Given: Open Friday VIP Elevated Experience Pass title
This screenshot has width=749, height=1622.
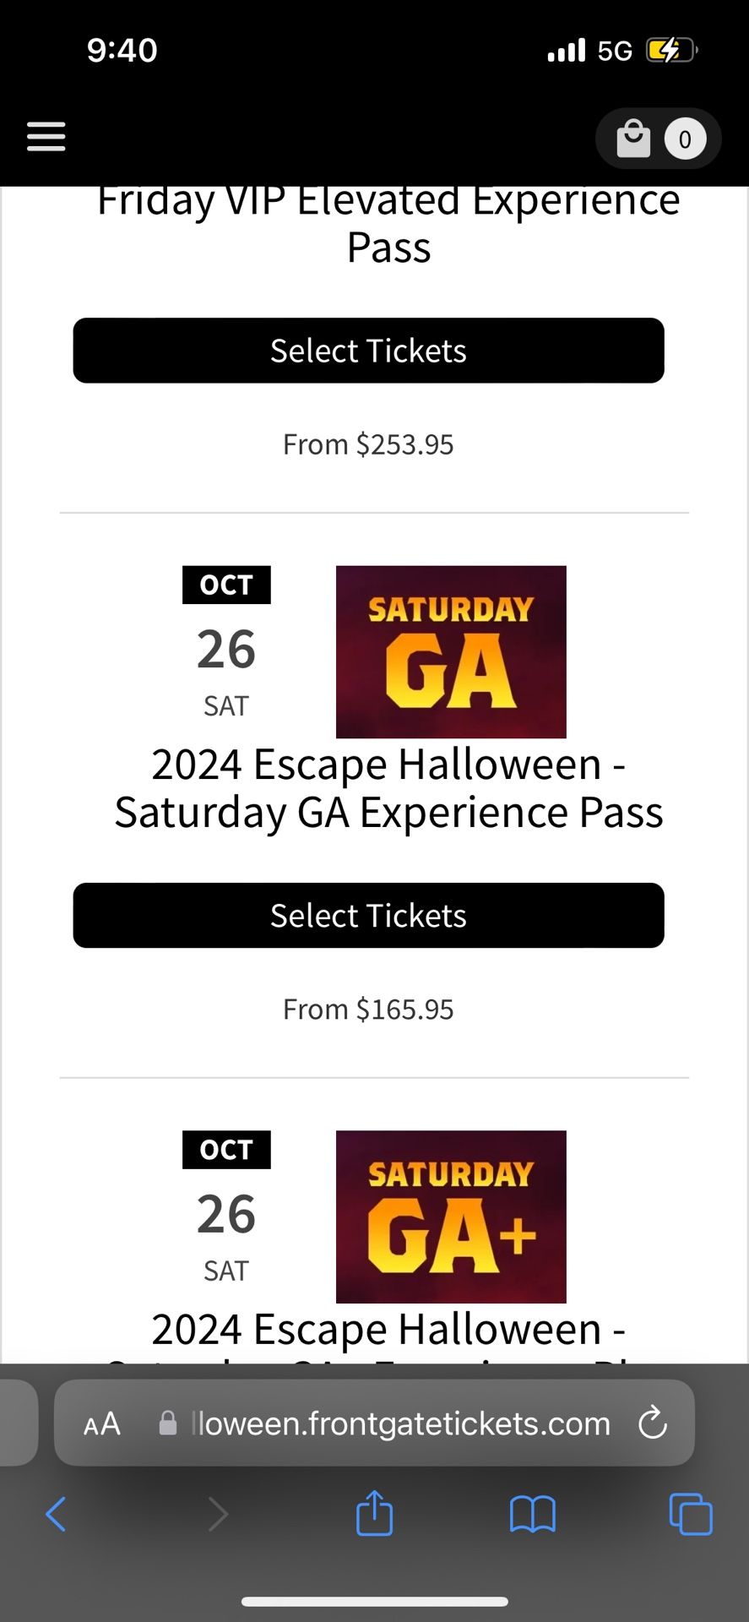Looking at the screenshot, I should [x=388, y=224].
